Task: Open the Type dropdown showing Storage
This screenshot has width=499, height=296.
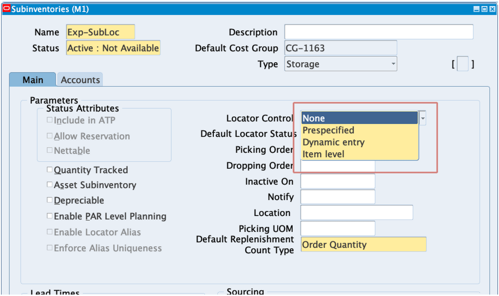Action: (393, 64)
